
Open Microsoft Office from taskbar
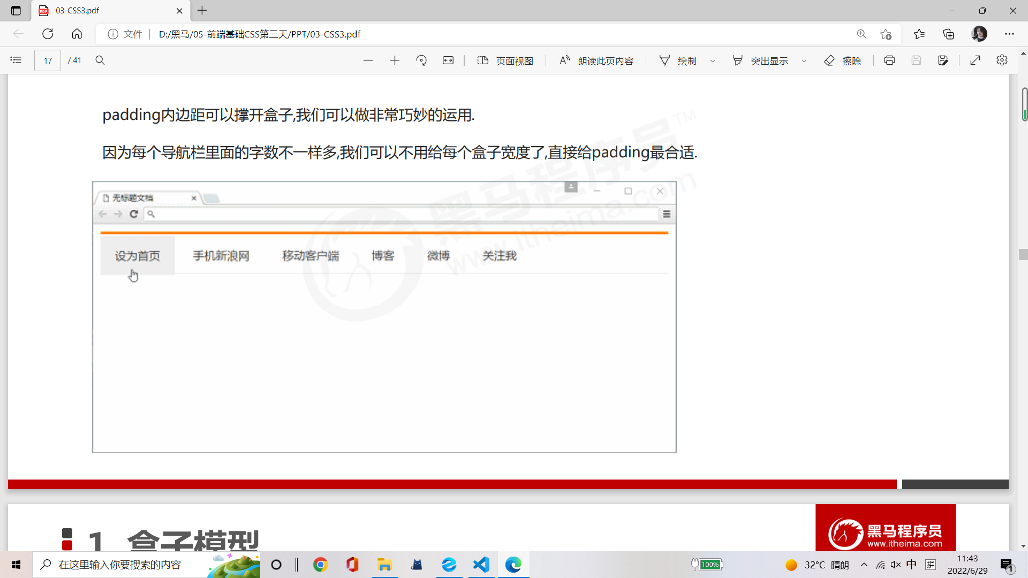[352, 565]
